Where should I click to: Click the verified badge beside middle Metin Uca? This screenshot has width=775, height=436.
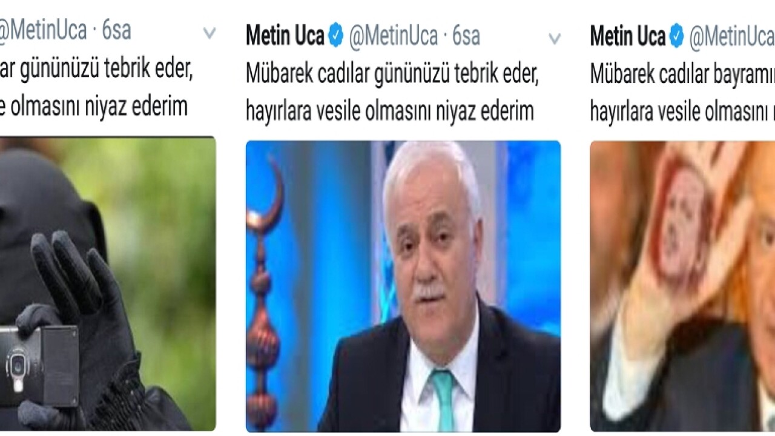(x=335, y=36)
